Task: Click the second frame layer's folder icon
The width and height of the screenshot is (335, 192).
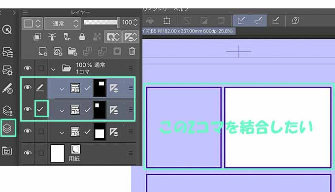Action: (x=75, y=110)
